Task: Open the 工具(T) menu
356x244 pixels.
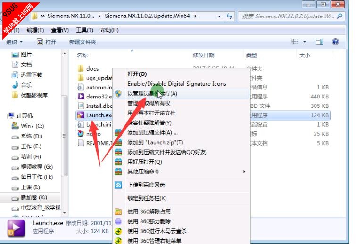Action: (x=84, y=30)
